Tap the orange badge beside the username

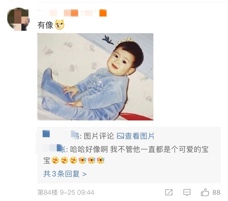click(x=103, y=13)
